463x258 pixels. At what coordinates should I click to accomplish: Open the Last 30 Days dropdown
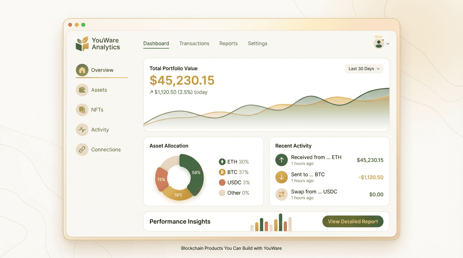pos(364,69)
